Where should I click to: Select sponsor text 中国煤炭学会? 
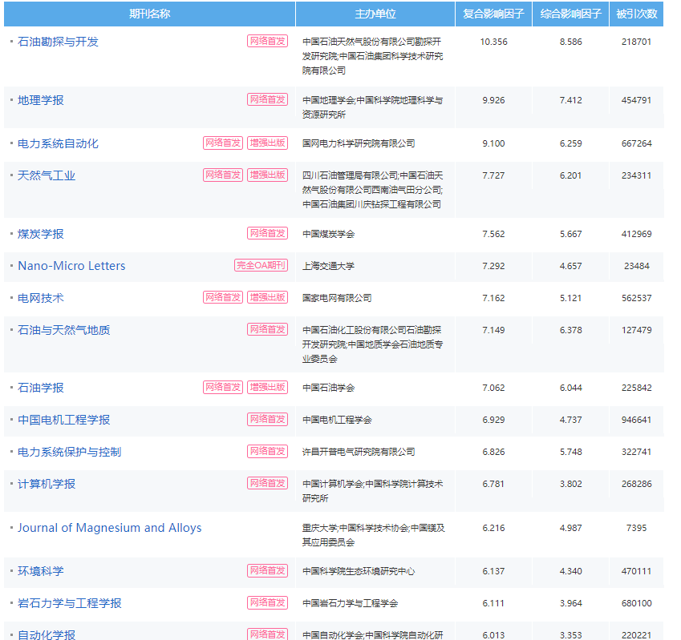pos(328,234)
